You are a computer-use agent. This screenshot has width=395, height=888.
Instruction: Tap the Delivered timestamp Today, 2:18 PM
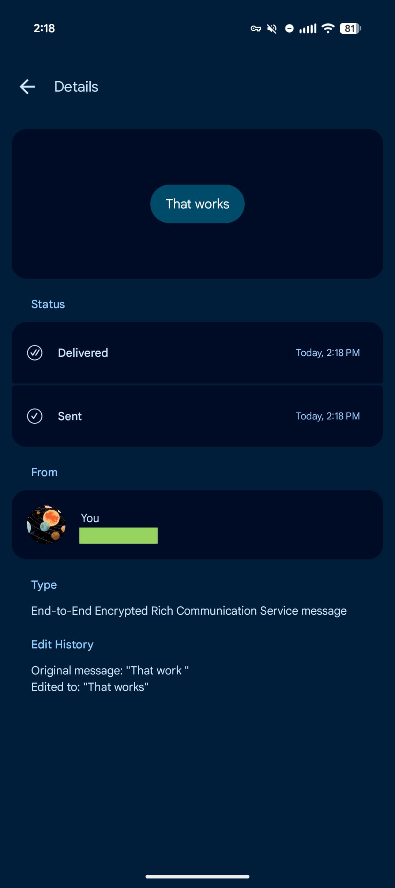click(328, 353)
